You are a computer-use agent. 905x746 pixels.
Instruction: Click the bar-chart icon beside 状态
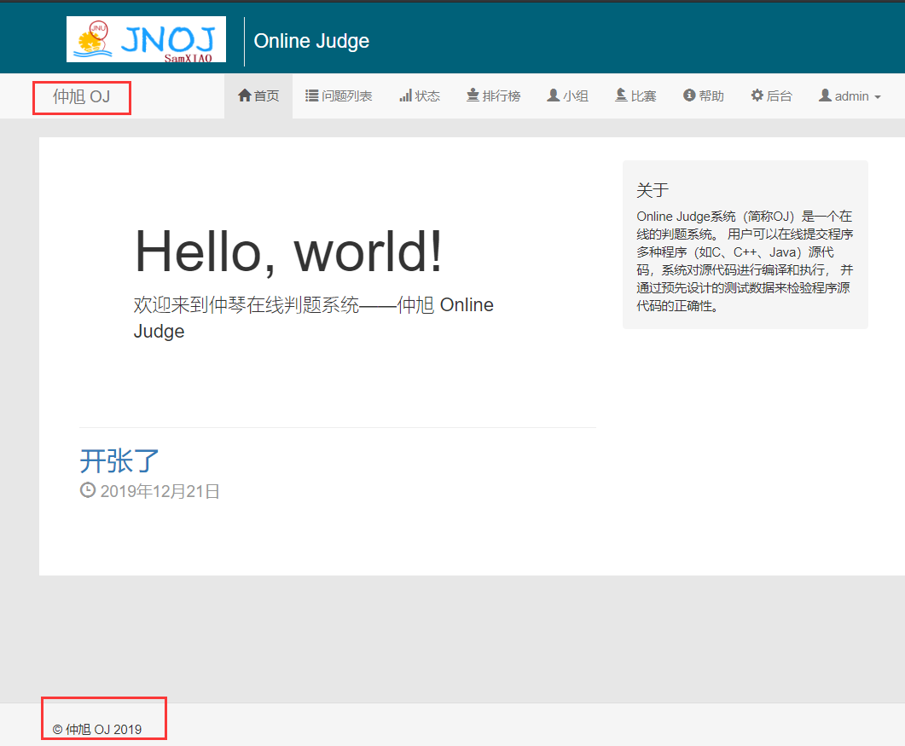click(405, 96)
